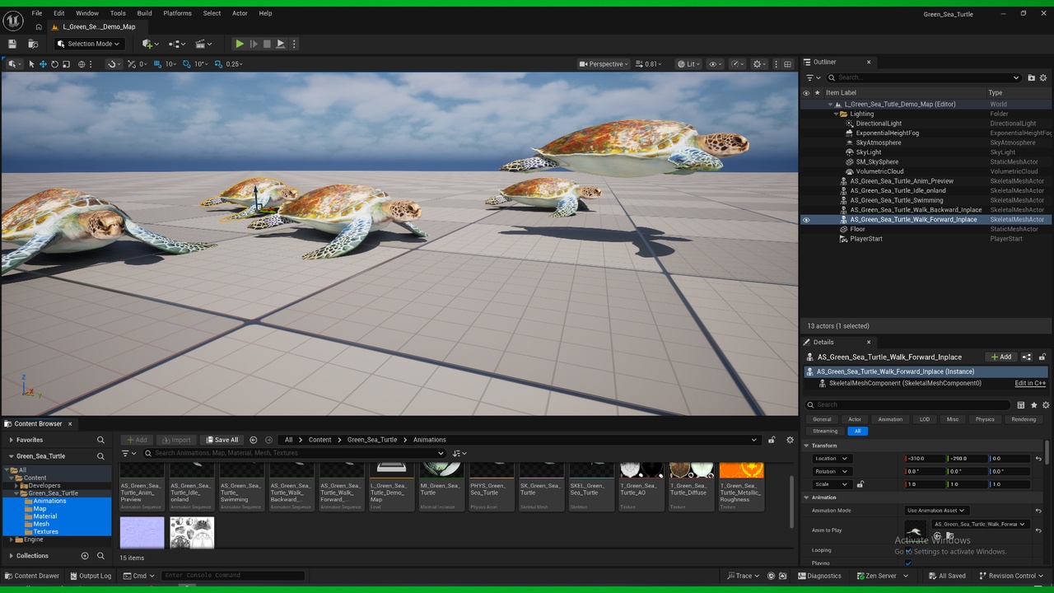Open the Perspective viewport type dropdown
The width and height of the screenshot is (1054, 593).
click(604, 64)
